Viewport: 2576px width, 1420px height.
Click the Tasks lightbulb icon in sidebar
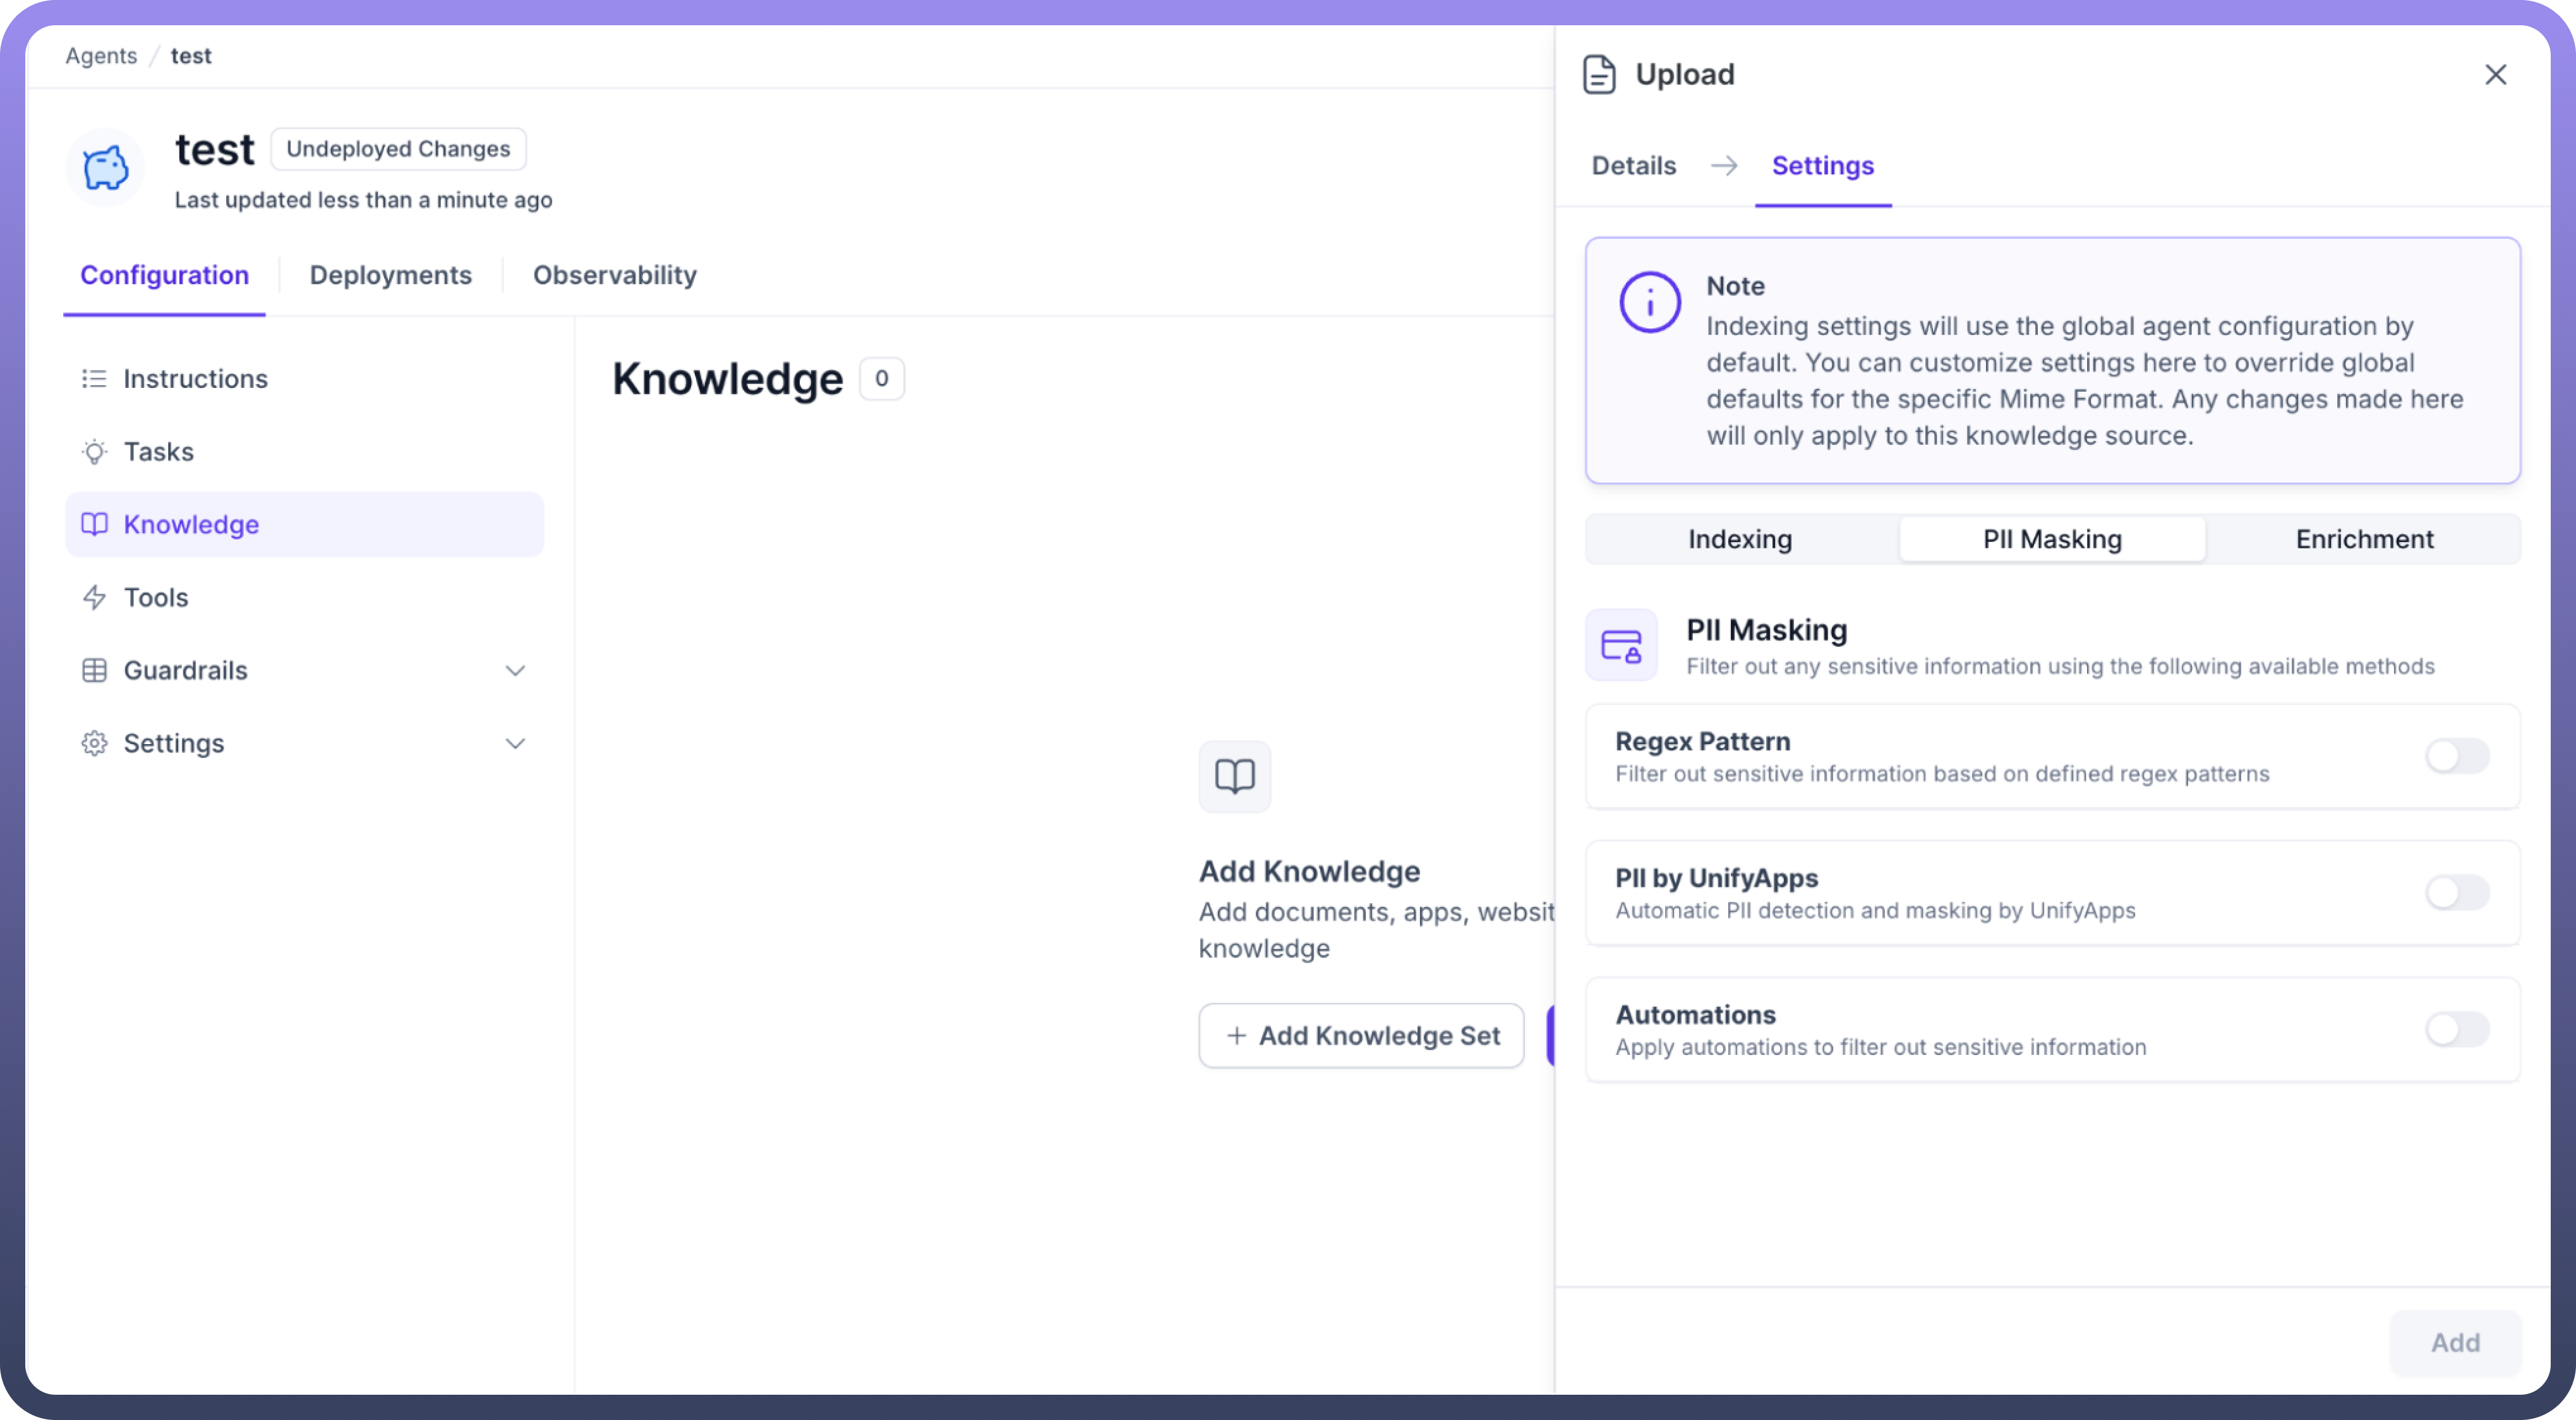pos(94,452)
